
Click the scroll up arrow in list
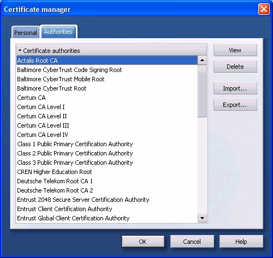pyautogui.click(x=202, y=61)
